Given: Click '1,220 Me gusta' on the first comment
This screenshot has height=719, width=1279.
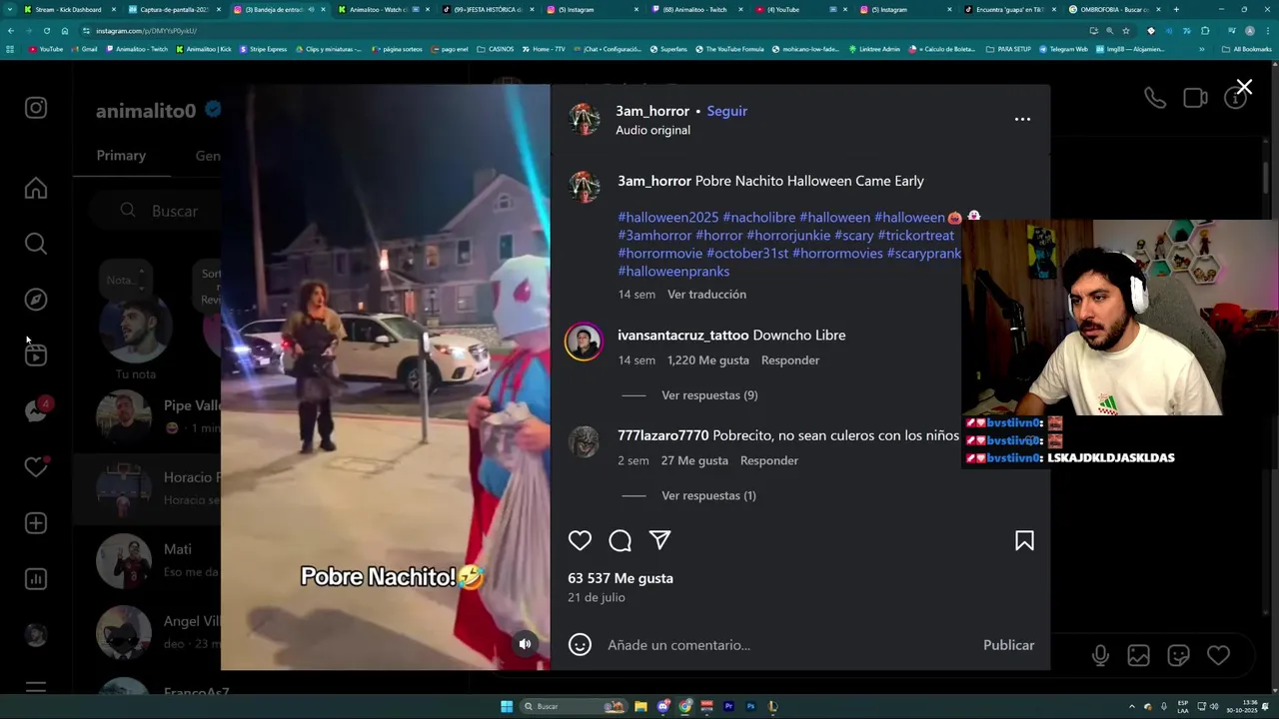Looking at the screenshot, I should [x=708, y=360].
